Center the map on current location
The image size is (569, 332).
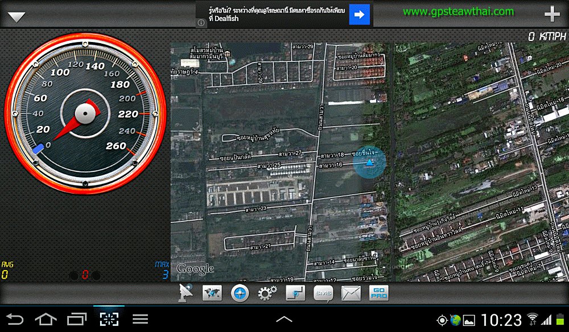point(240,293)
